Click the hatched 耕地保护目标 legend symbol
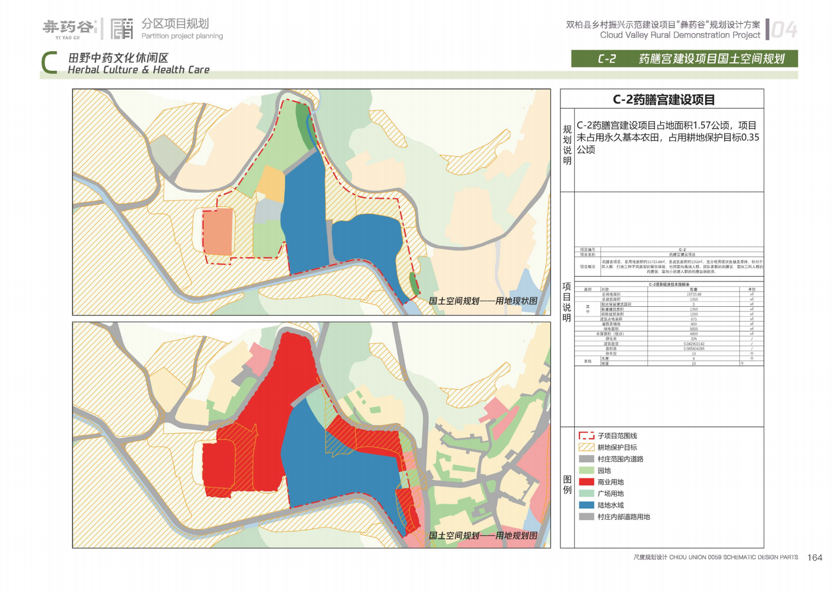Screen dimensions: 838x593 pos(586,447)
